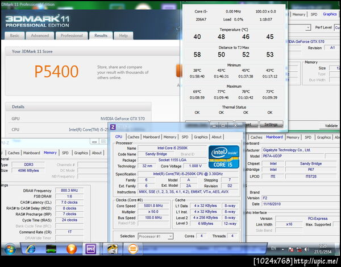The image size is (341, 267).
Task: Open the Advanced tab in 3DMark 11
Action: tap(40, 35)
